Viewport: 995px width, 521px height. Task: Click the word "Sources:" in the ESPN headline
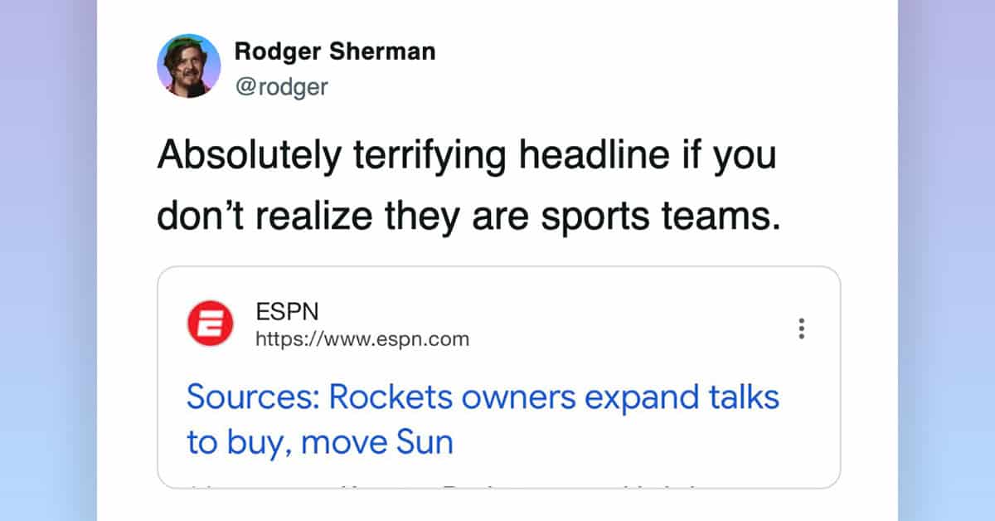coord(252,397)
